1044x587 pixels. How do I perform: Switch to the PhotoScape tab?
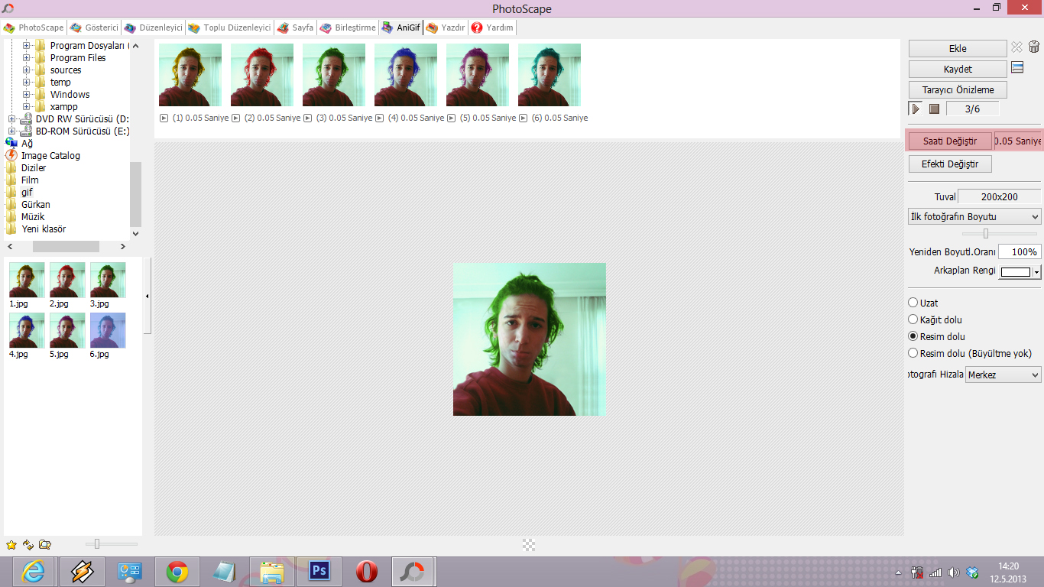[x=34, y=28]
